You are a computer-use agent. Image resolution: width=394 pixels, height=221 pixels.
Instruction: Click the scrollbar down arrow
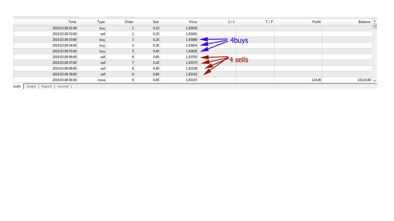pyautogui.click(x=375, y=81)
